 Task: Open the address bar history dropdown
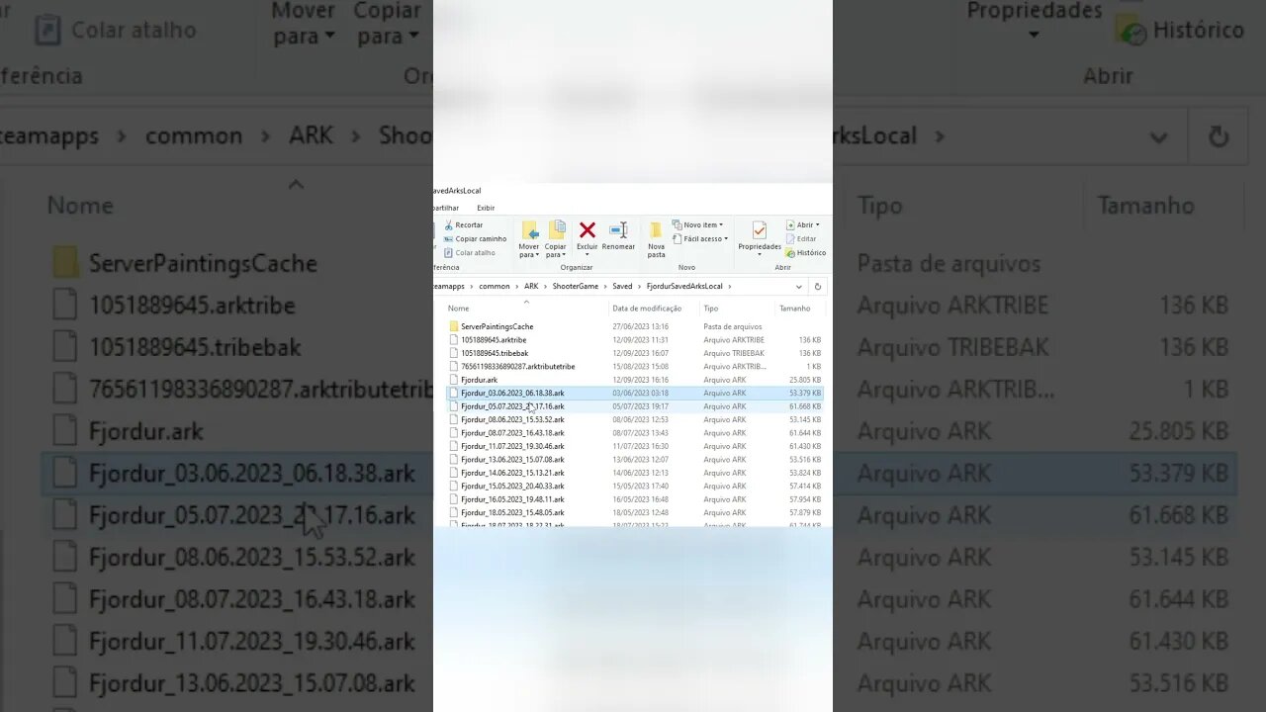click(x=797, y=286)
